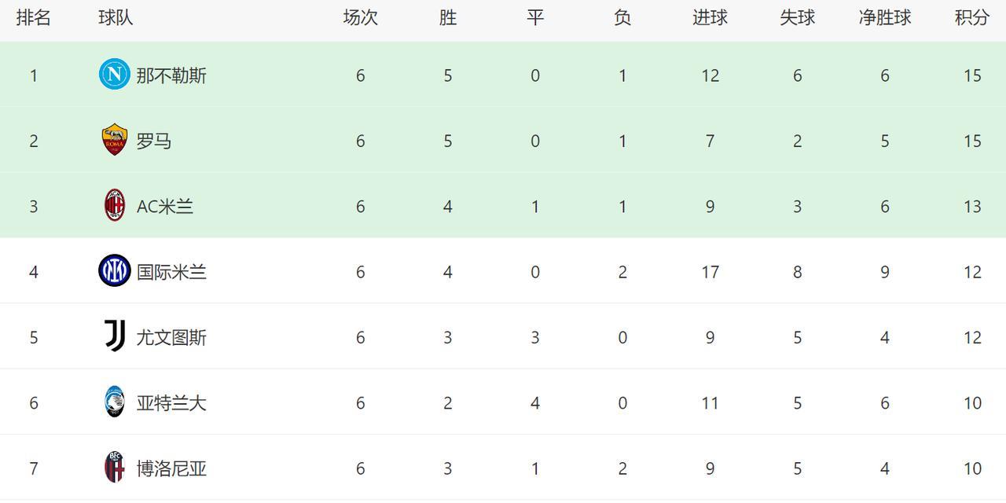Select the 亚特兰大 team name
The height and width of the screenshot is (503, 1006).
point(171,403)
